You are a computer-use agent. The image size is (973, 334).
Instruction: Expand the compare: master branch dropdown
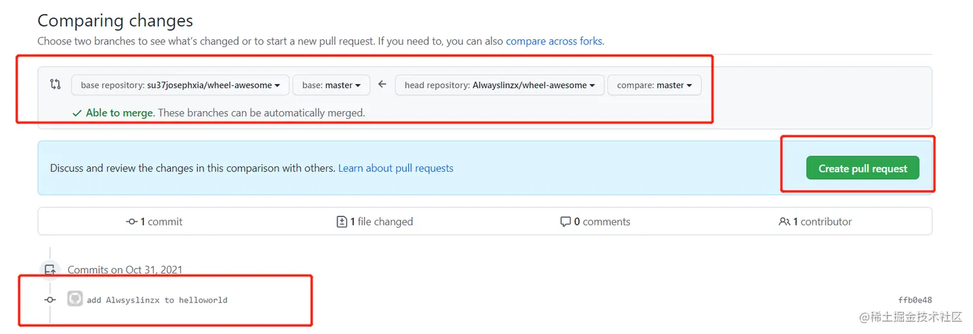click(654, 85)
